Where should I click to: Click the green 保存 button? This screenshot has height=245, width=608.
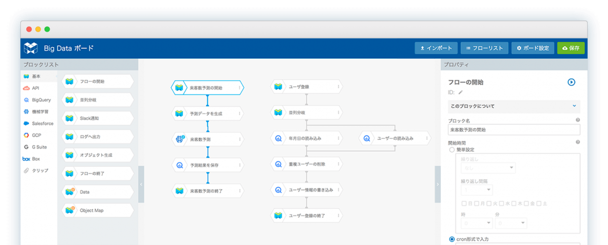(571, 48)
